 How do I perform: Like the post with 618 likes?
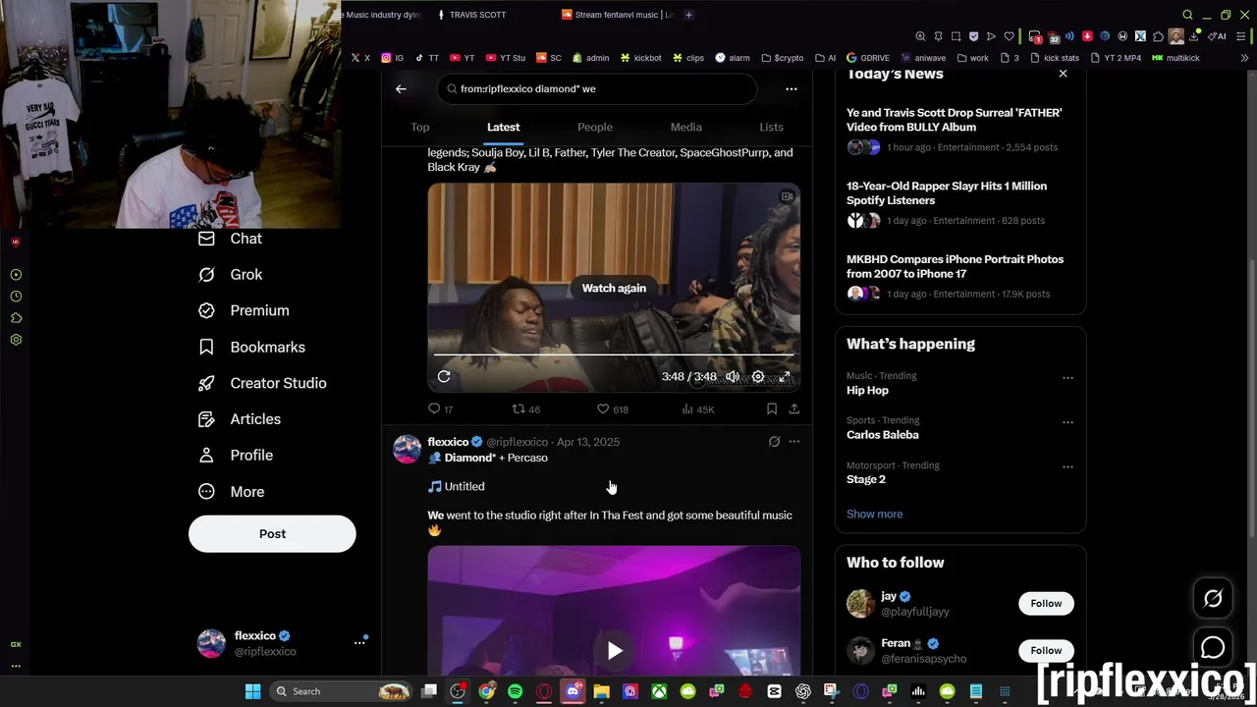point(613,408)
